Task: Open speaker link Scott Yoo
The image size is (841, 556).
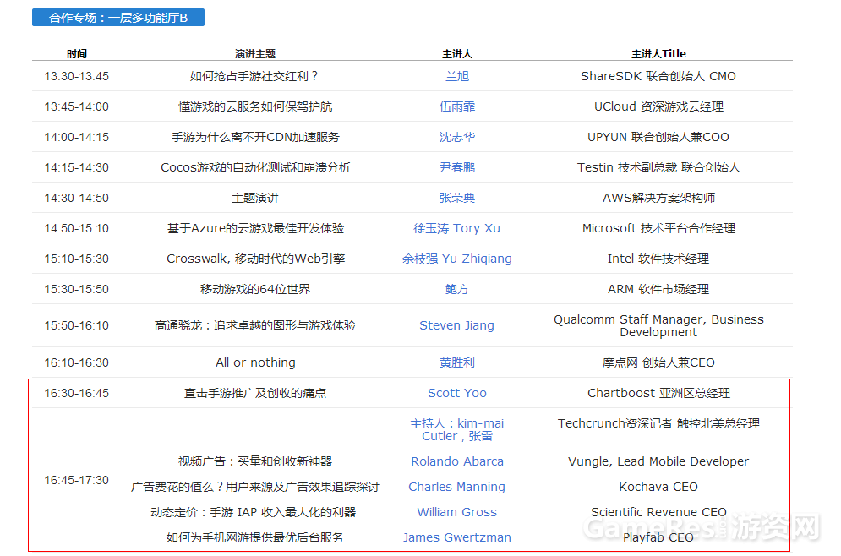Action: [457, 393]
